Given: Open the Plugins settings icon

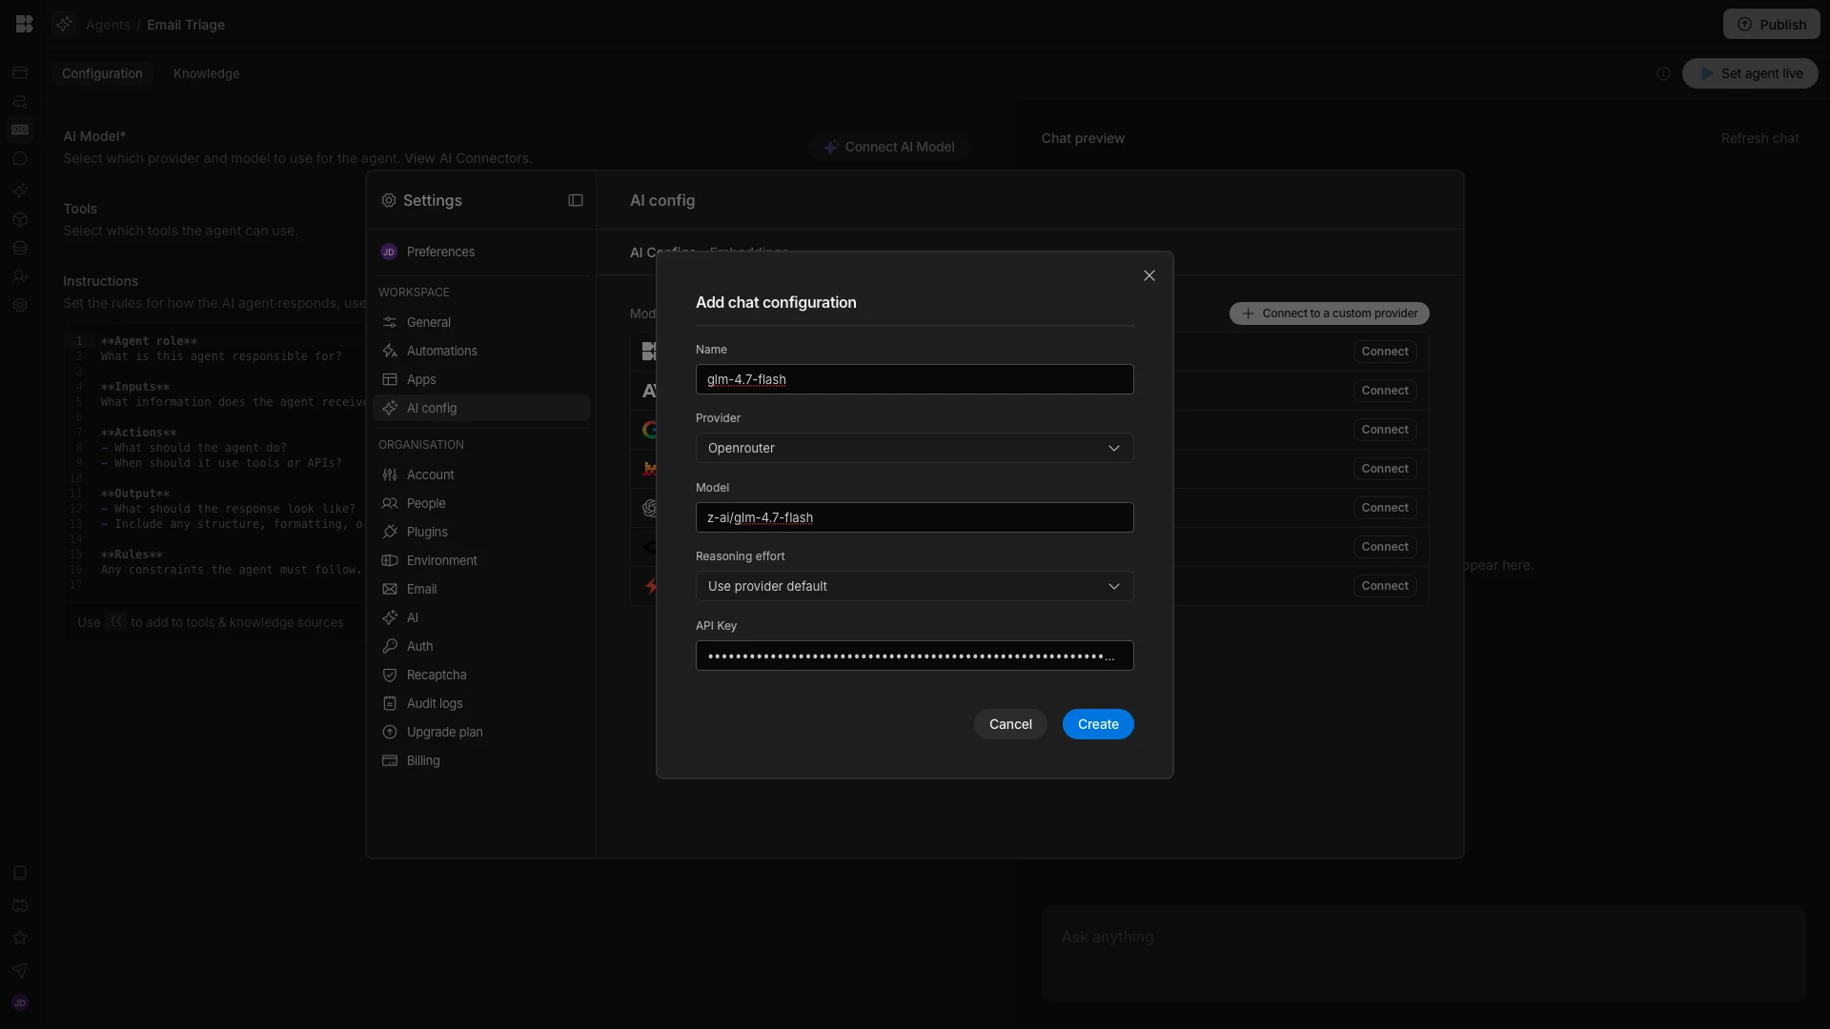Looking at the screenshot, I should tap(390, 532).
